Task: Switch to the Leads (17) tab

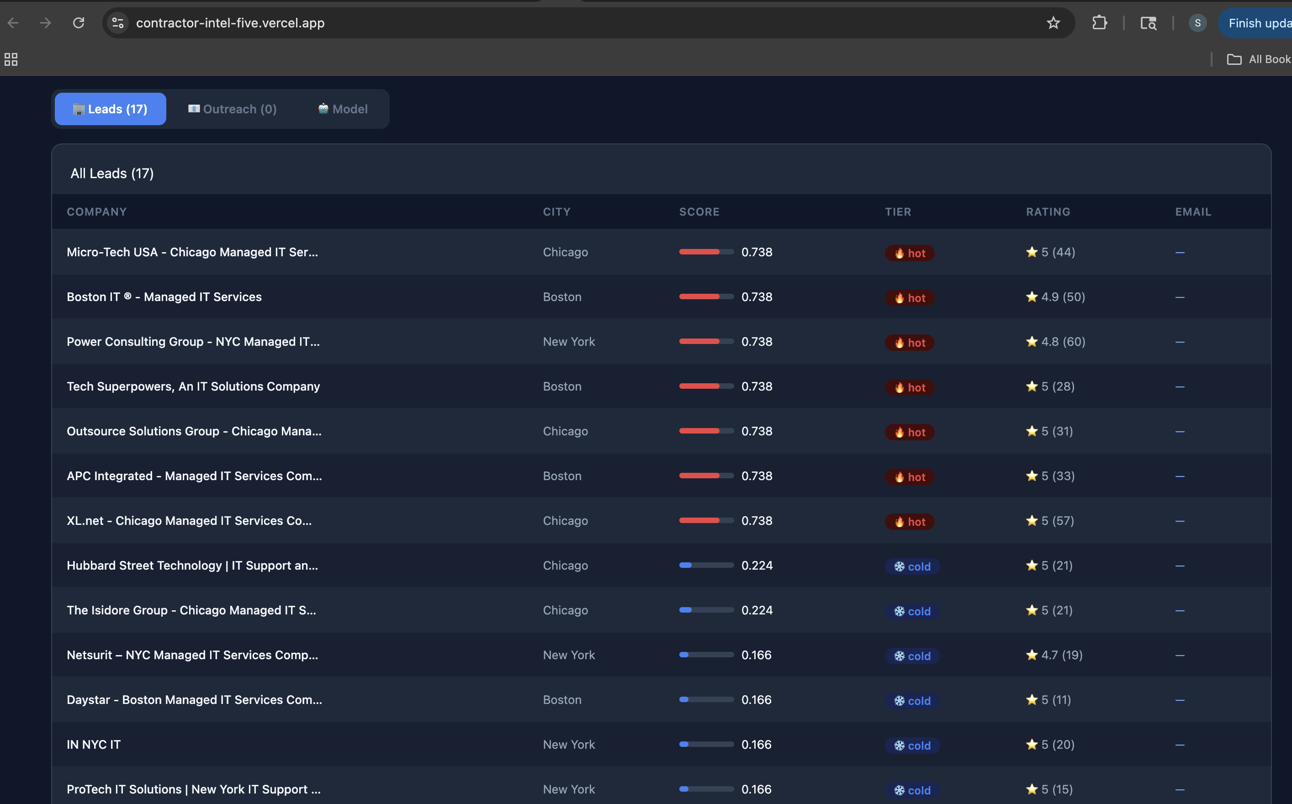Action: coord(111,109)
